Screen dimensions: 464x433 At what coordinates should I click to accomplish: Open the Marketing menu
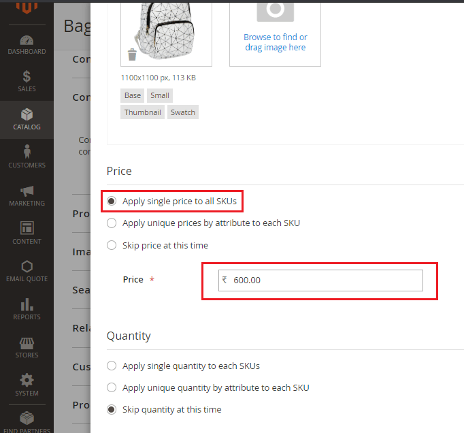pyautogui.click(x=27, y=196)
